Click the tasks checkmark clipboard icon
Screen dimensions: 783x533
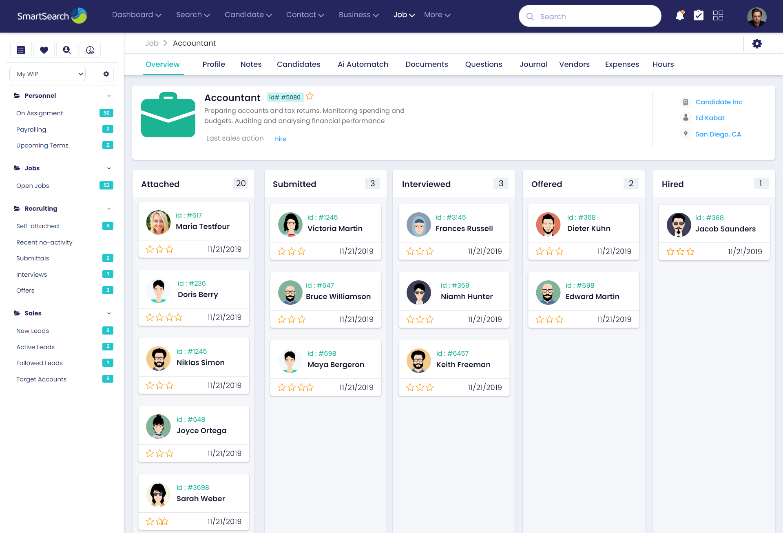[x=699, y=15]
